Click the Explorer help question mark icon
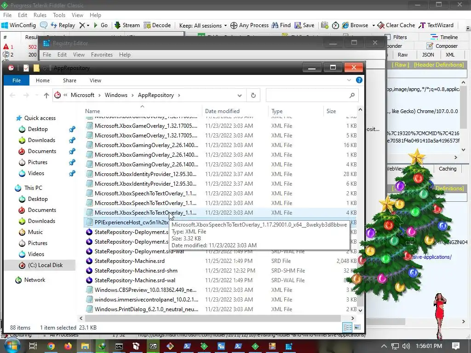471x353 pixels. (359, 80)
